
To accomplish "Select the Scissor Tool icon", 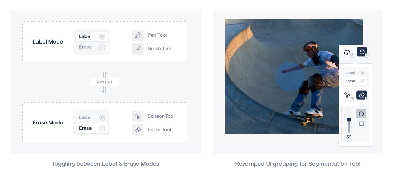I will 138,116.
